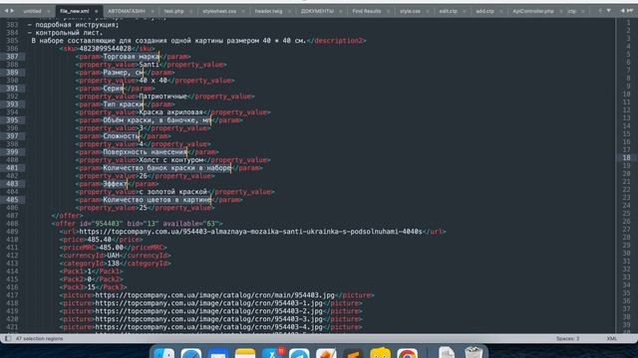Click the подробная инструкция text on line 383
638x358 pixels.
pyautogui.click(x=78, y=25)
